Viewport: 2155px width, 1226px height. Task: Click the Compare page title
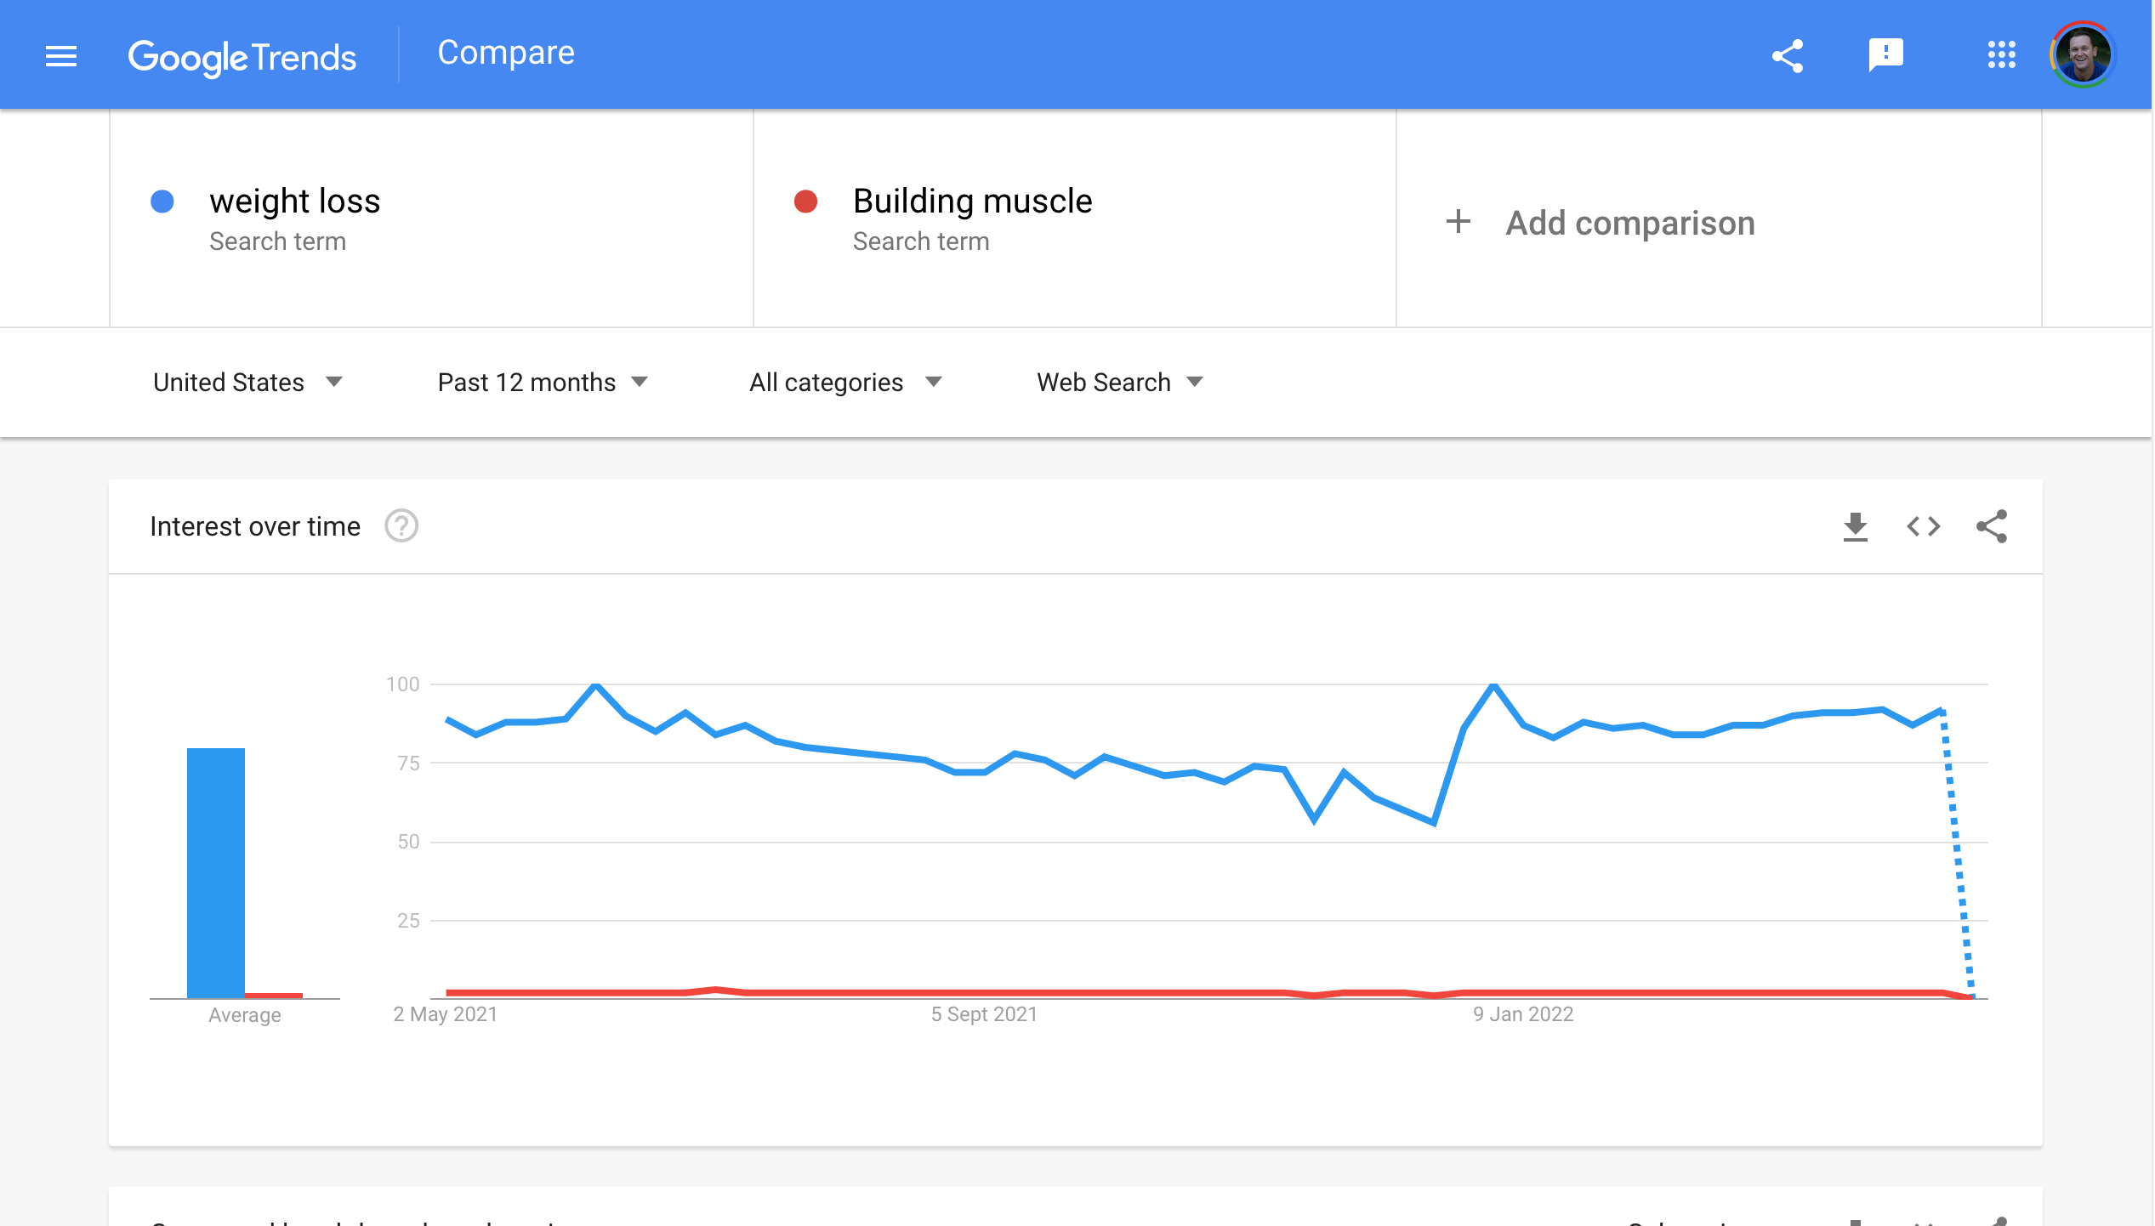(506, 53)
